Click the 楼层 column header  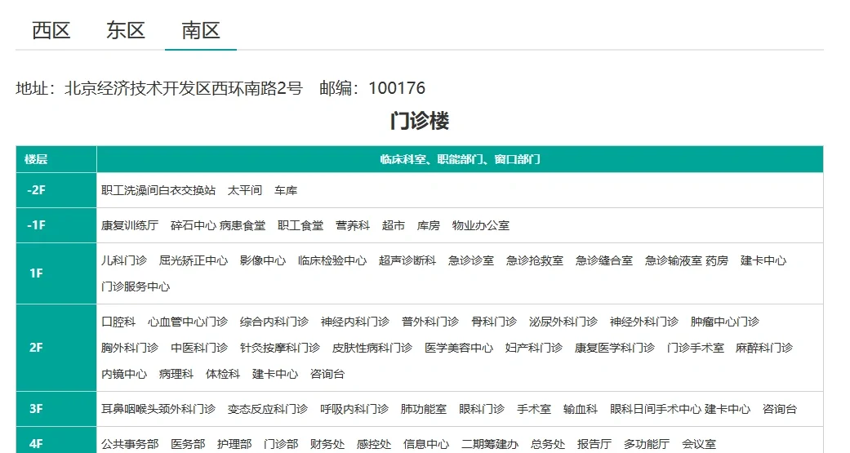36,159
